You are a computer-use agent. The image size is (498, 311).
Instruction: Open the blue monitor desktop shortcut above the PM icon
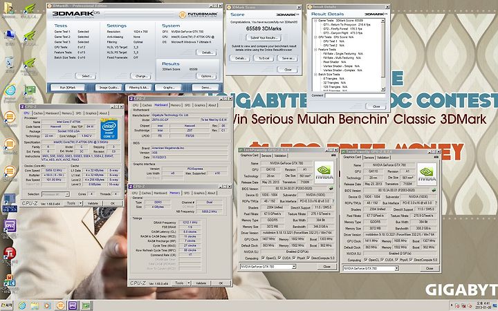pos(10,200)
